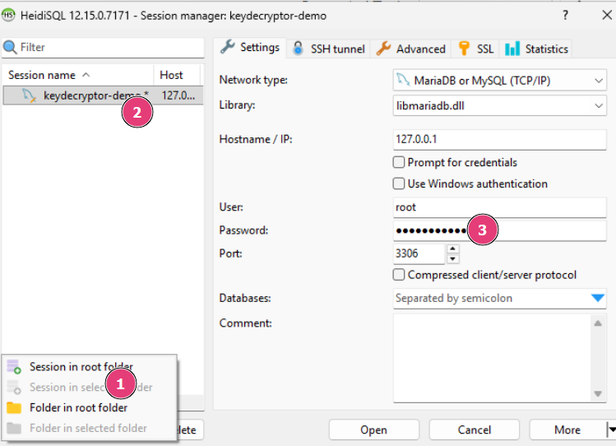Viewport: 616px width, 446px height.
Task: Toggle Use Windows authentication checkbox
Action: coord(400,184)
